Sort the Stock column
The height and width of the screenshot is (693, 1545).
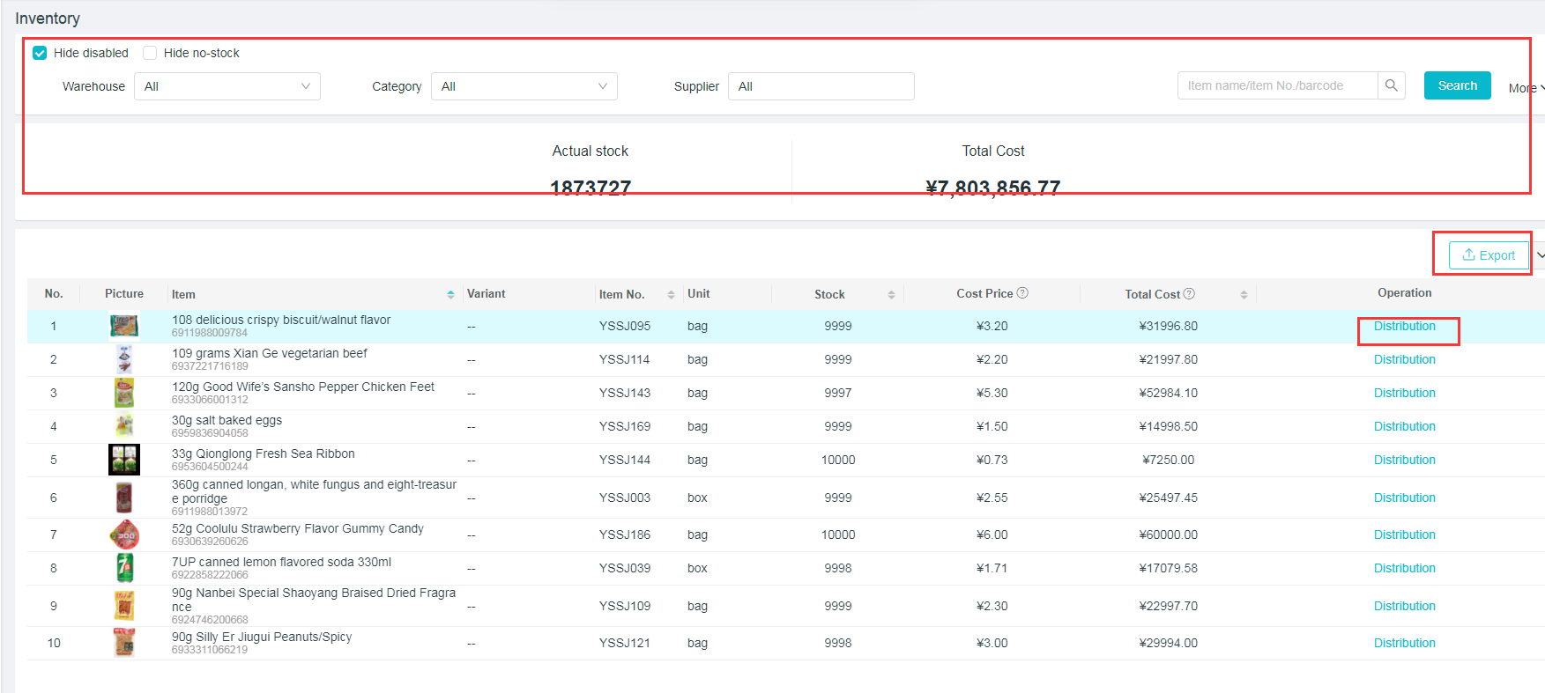(891, 294)
